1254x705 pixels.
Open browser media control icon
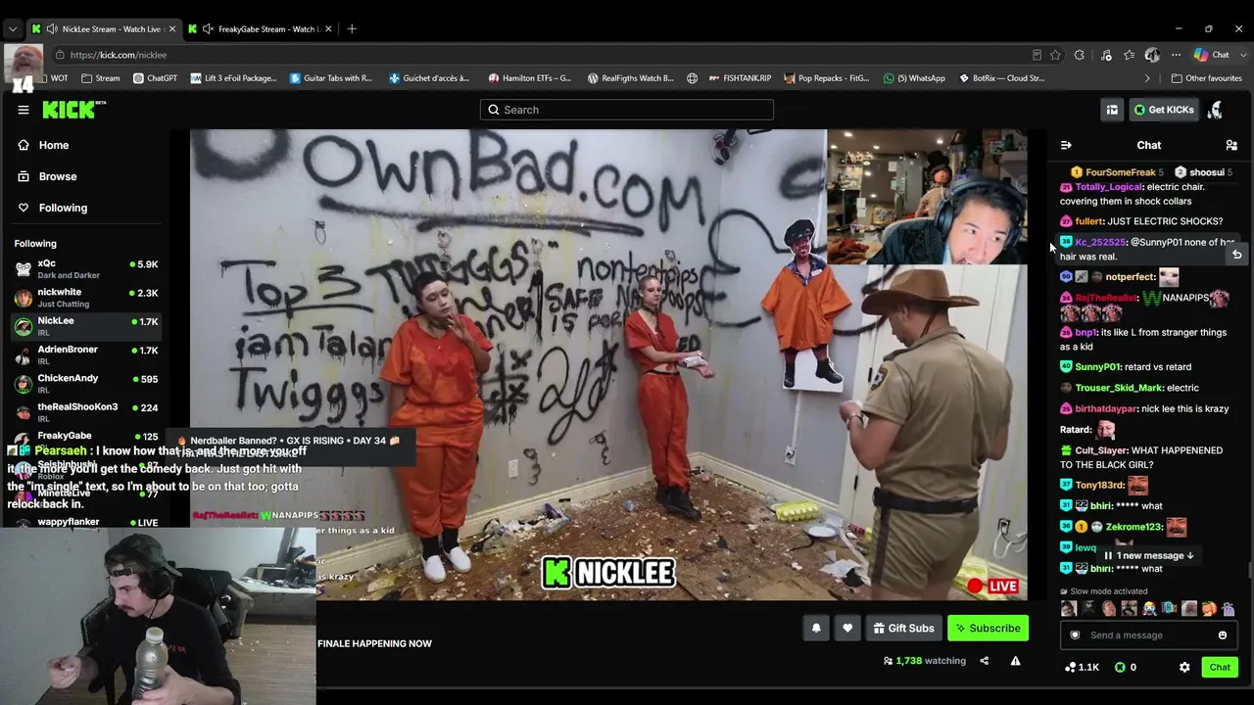1106,55
